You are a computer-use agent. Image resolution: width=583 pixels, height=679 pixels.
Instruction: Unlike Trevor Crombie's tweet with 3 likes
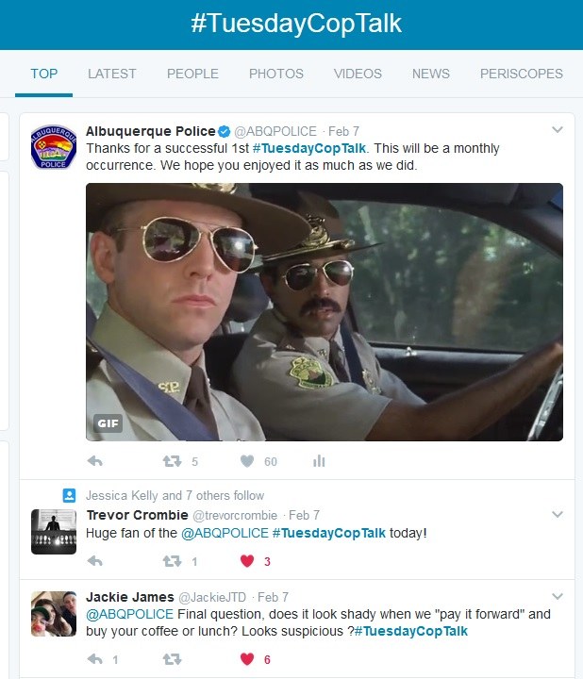tap(247, 561)
